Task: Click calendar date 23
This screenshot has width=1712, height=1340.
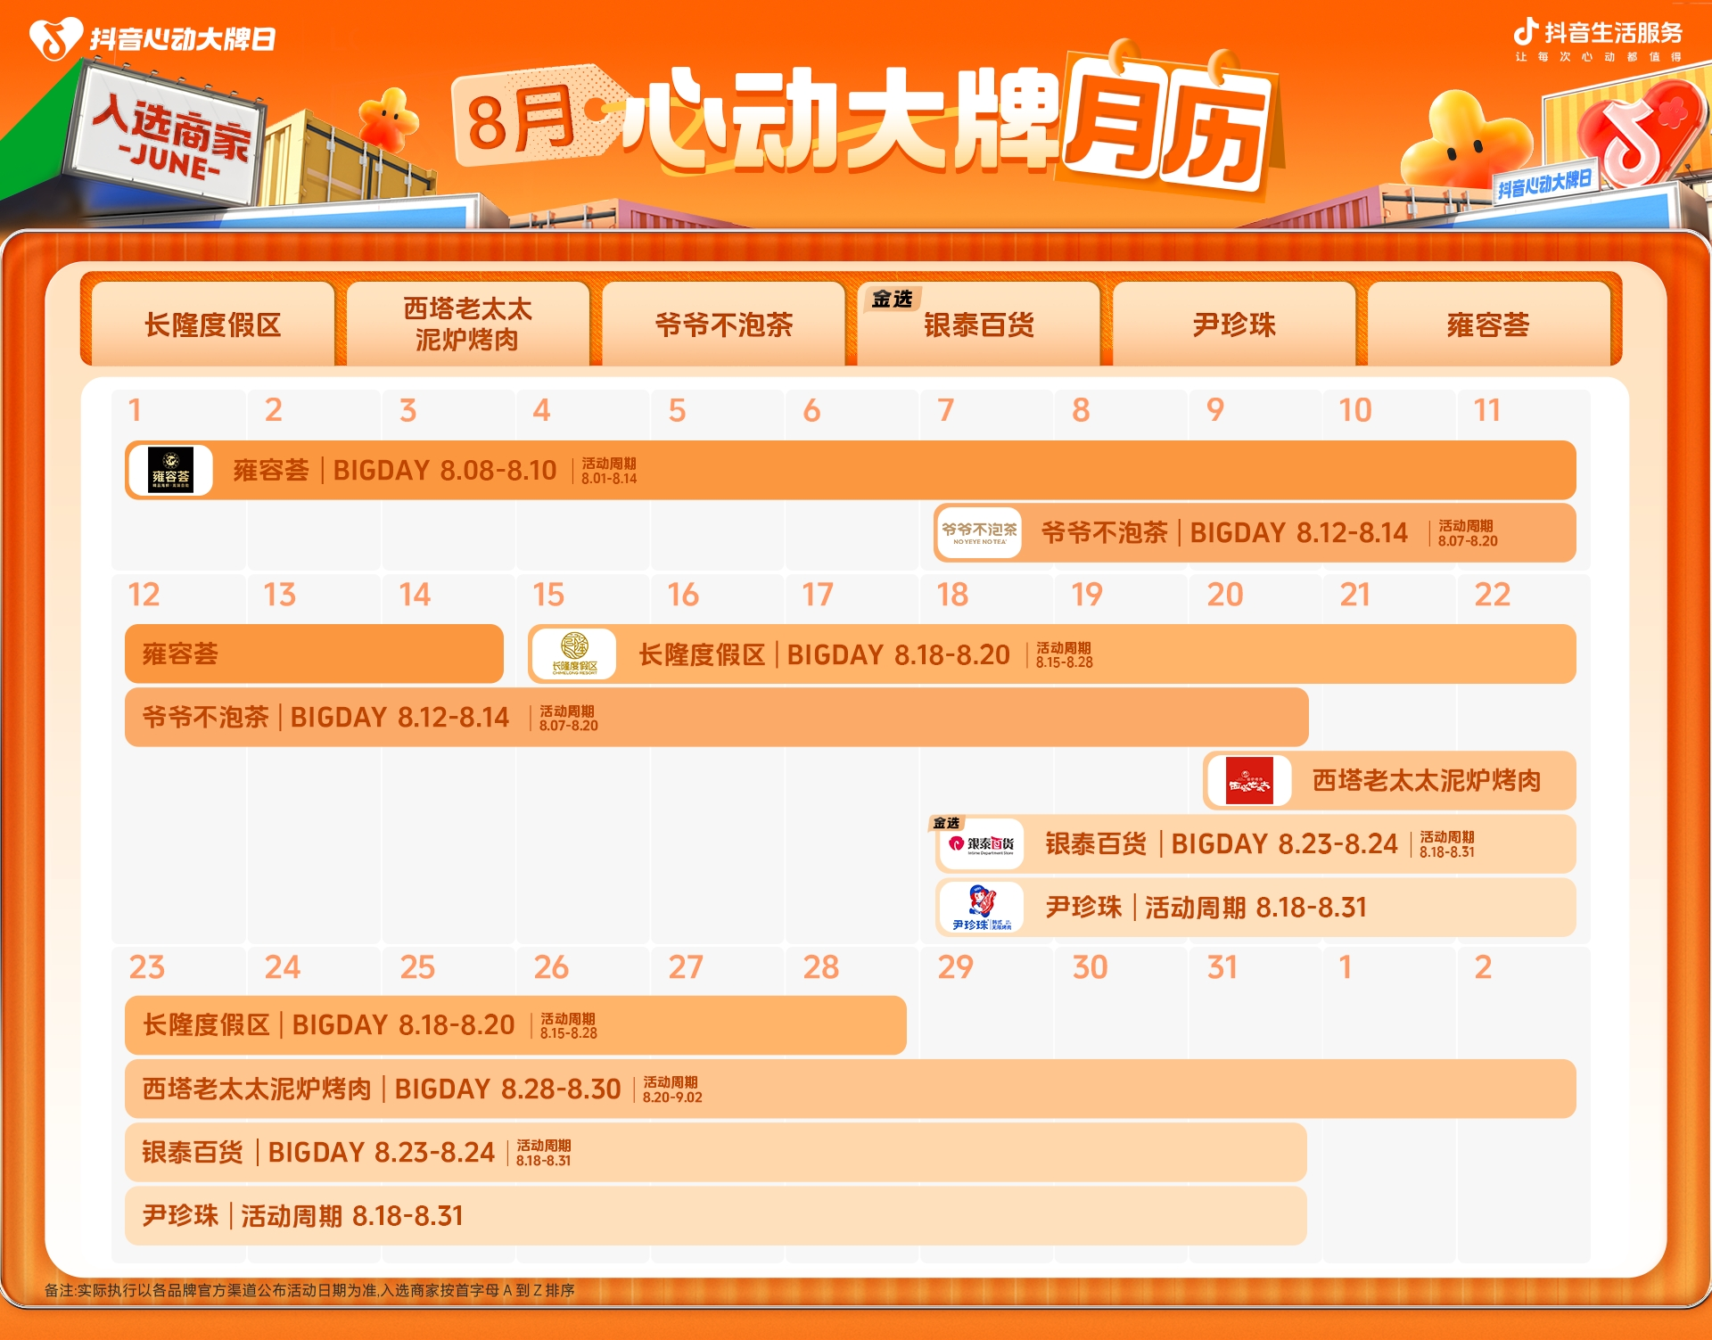Action: pyautogui.click(x=147, y=967)
